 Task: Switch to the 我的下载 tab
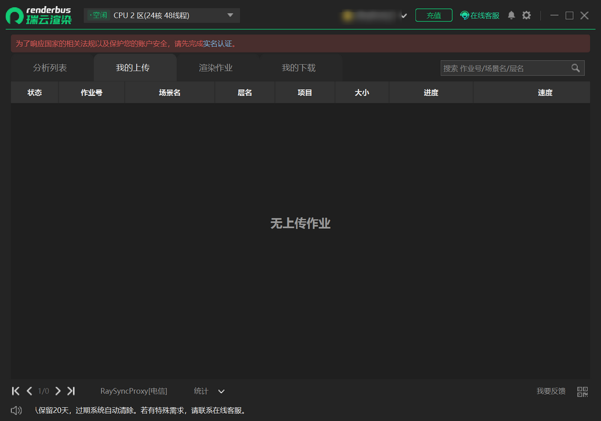[298, 67]
